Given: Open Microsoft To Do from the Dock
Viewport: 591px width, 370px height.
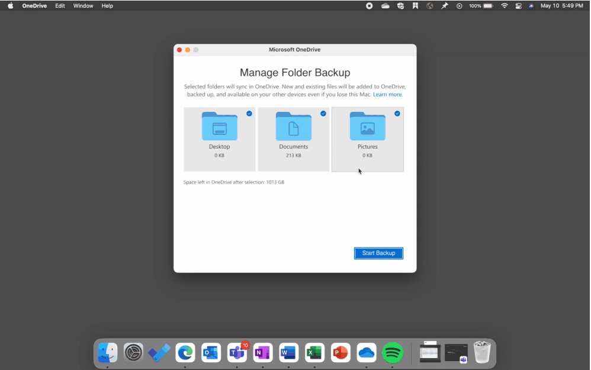Looking at the screenshot, I should click(159, 353).
